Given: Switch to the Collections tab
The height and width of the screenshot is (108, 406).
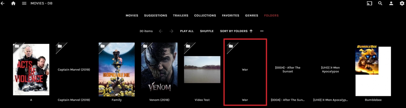Looking at the screenshot, I should coord(205,15).
